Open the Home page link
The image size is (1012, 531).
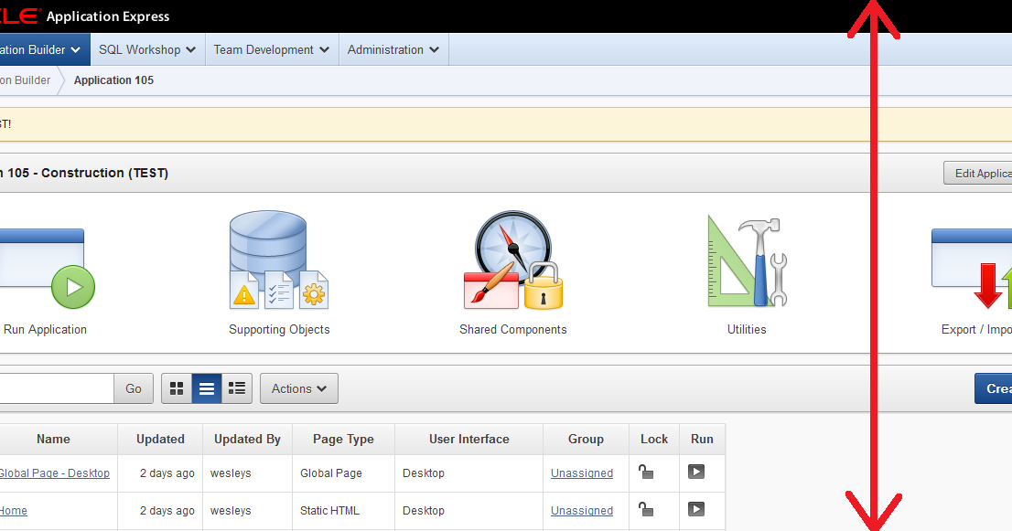coord(13,510)
